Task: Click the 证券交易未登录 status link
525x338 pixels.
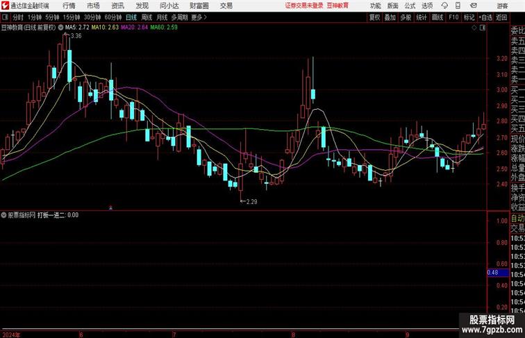Action: tap(304, 6)
